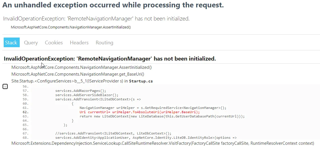Show the Headers tab

click(x=79, y=43)
